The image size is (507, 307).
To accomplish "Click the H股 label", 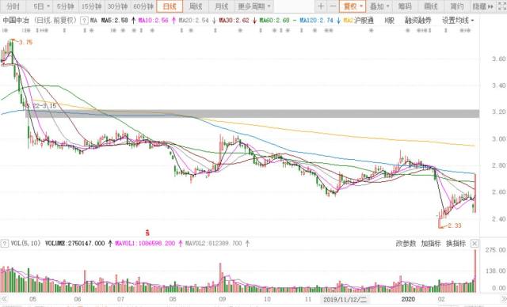I will coord(389,21).
